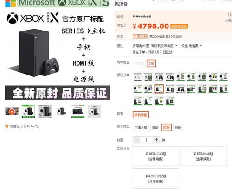Choose the 12-installment plan ¥429.81
Screen dimensions: 232x193
click(156, 179)
